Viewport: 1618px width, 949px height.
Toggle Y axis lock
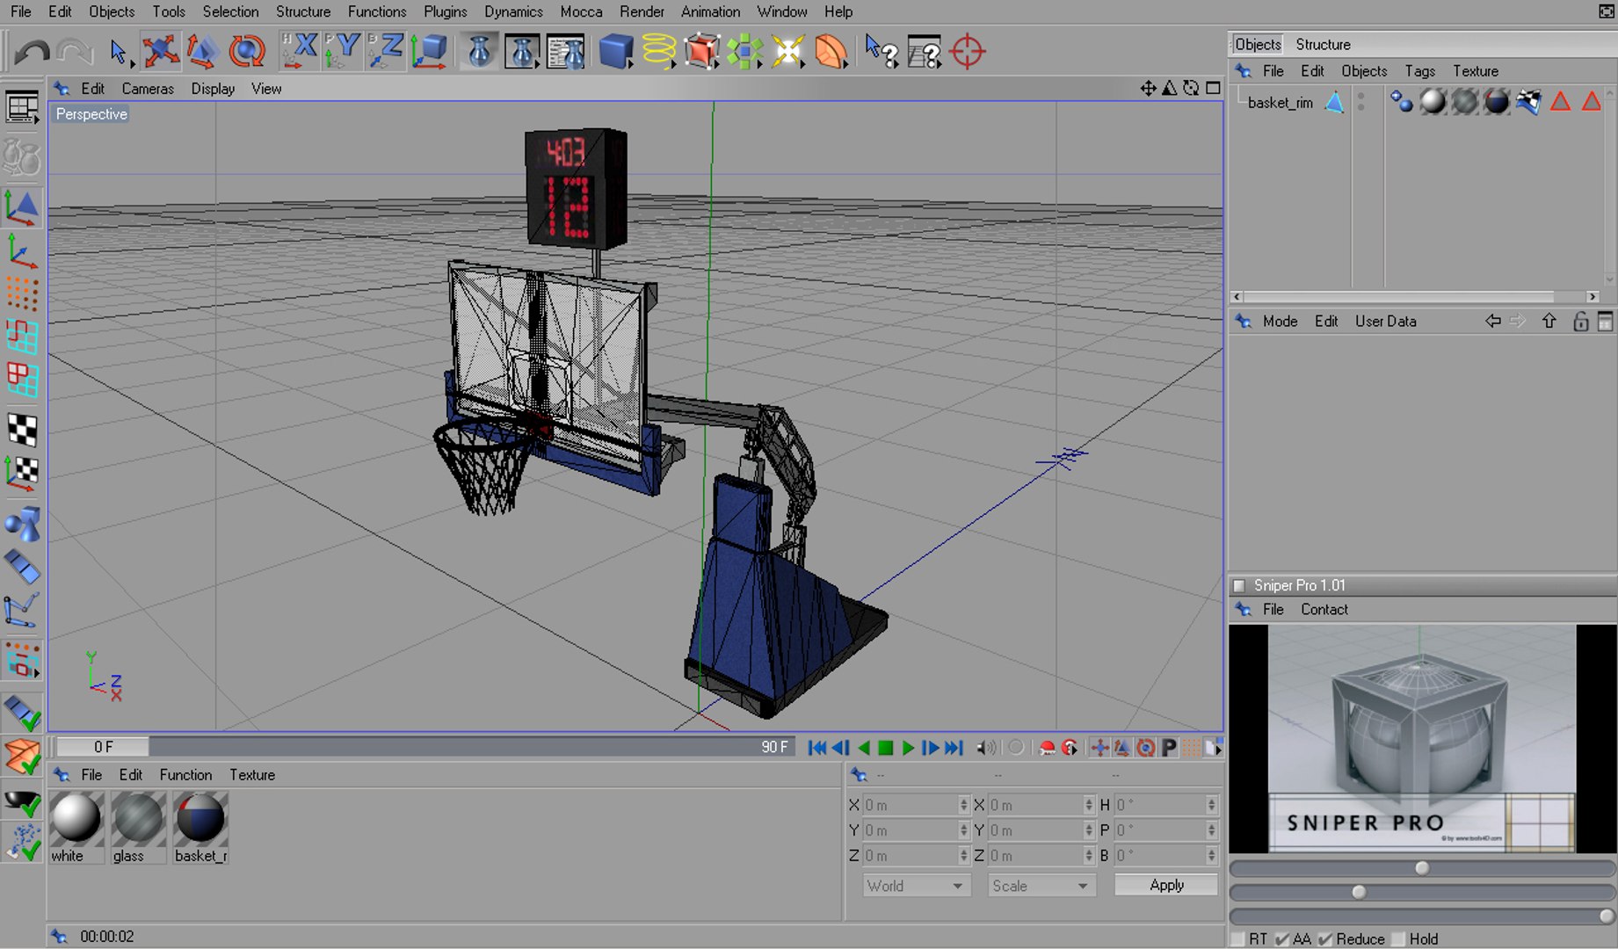click(x=342, y=51)
